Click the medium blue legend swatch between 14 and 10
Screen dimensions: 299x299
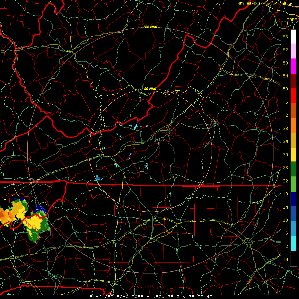293,214
